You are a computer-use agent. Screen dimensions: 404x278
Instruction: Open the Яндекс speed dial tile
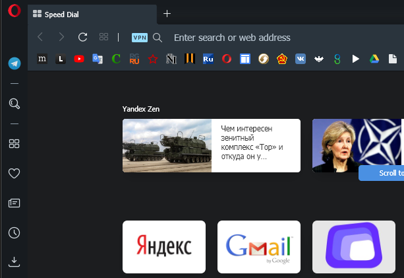tap(164, 247)
